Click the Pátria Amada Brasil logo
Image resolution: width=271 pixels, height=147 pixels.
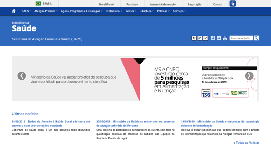pos(239,93)
